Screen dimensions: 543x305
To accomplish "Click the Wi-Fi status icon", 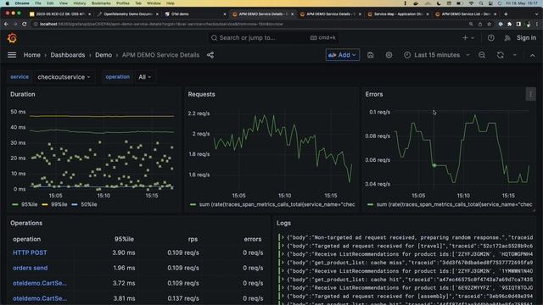I will 471,3.
